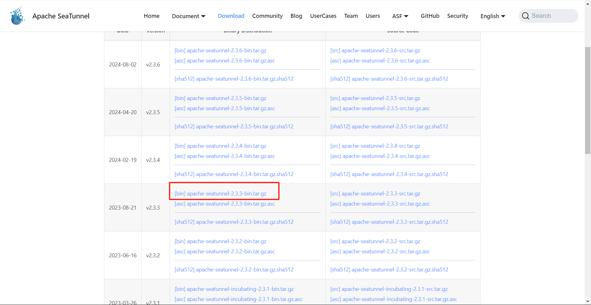Click the Apache SeaTunnel logo icon
Screen dimensions: 591x305
tap(17, 16)
